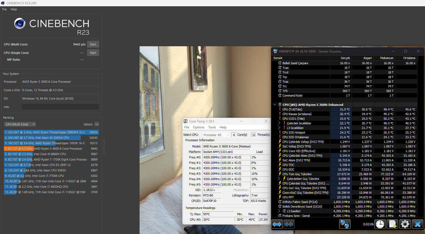425x234 pixels.
Task: Click the thermometer icon for CPU IOD Hotspot
Action: click(x=280, y=133)
